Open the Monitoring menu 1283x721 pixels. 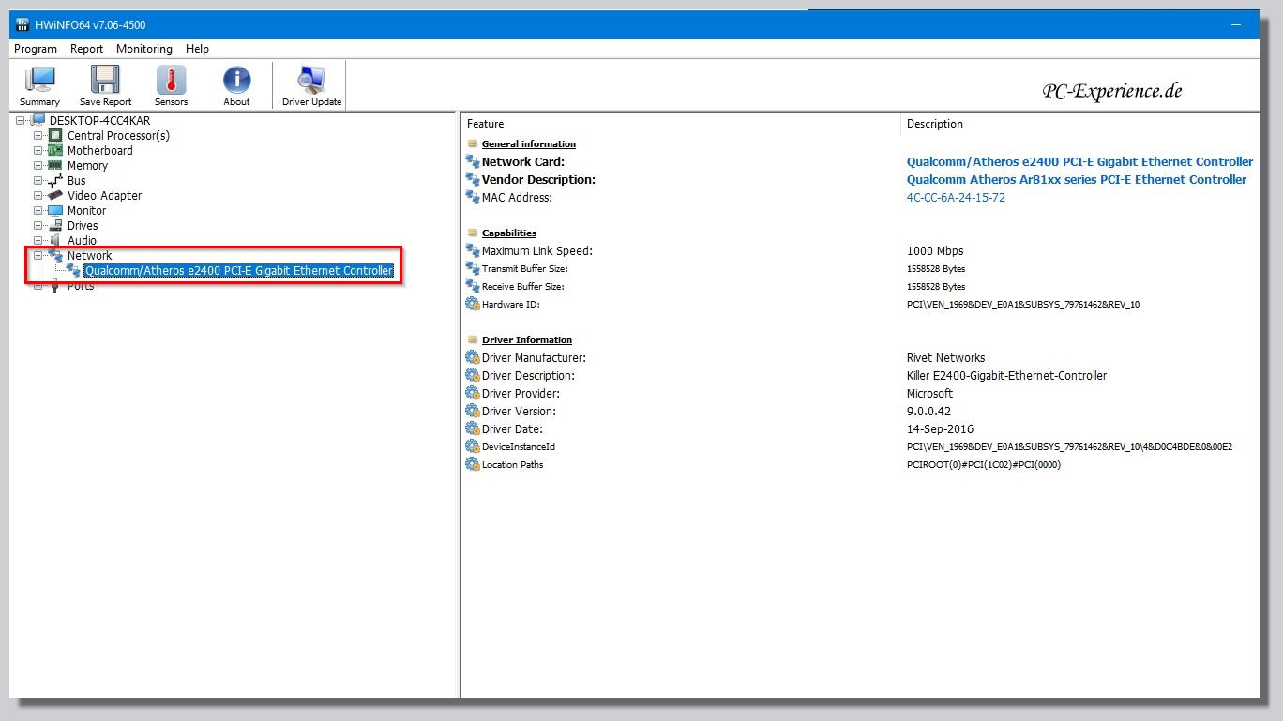(x=144, y=49)
